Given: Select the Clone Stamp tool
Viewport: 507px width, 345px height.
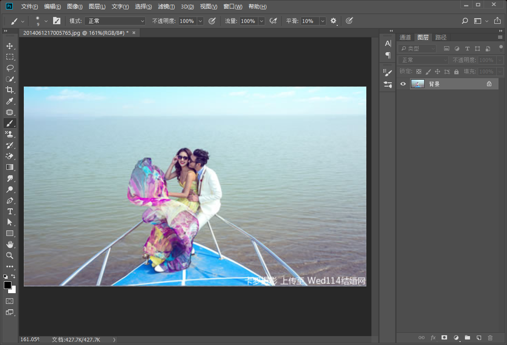Looking at the screenshot, I should (x=10, y=134).
